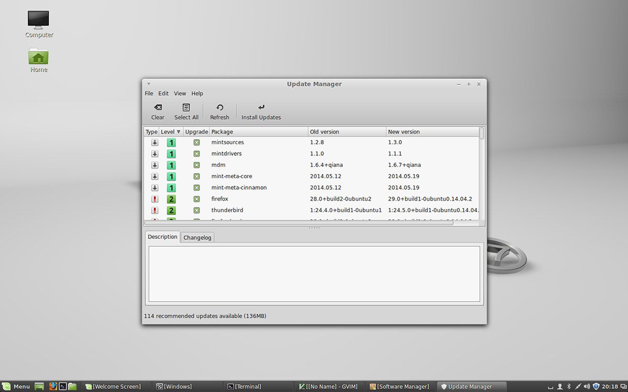628x392 pixels.
Task: Sort by the Package column header
Action: (x=259, y=132)
